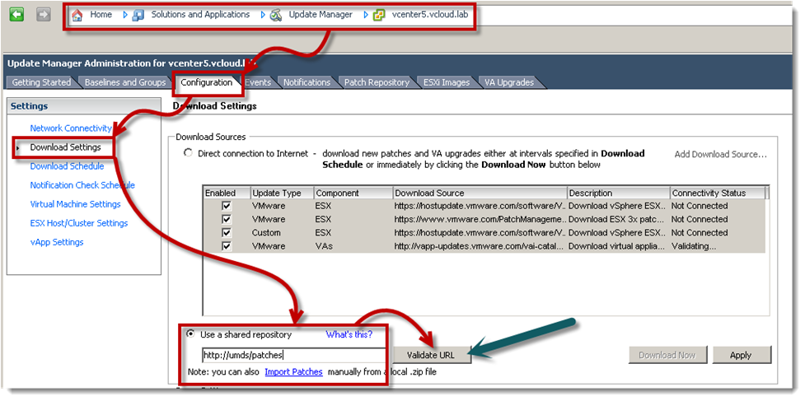Expand the arrow before Solutions and Applications

pos(125,15)
